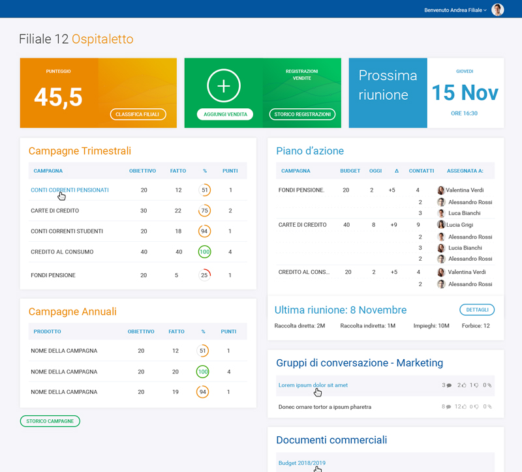522x472 pixels.
Task: Click Fondi Pensione. campaign in Piano d'azione
Action: [301, 190]
